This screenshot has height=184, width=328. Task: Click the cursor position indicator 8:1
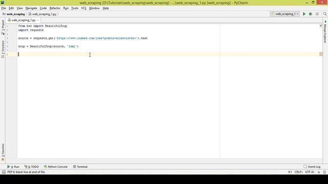tap(290, 172)
